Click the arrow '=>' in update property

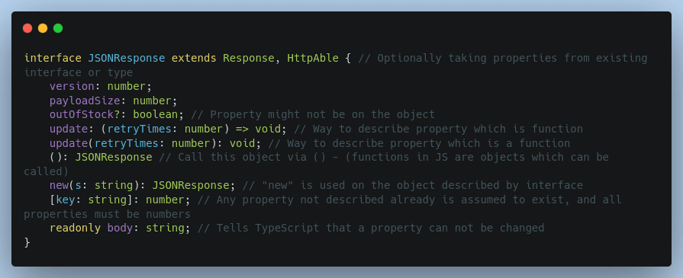pyautogui.click(x=242, y=129)
